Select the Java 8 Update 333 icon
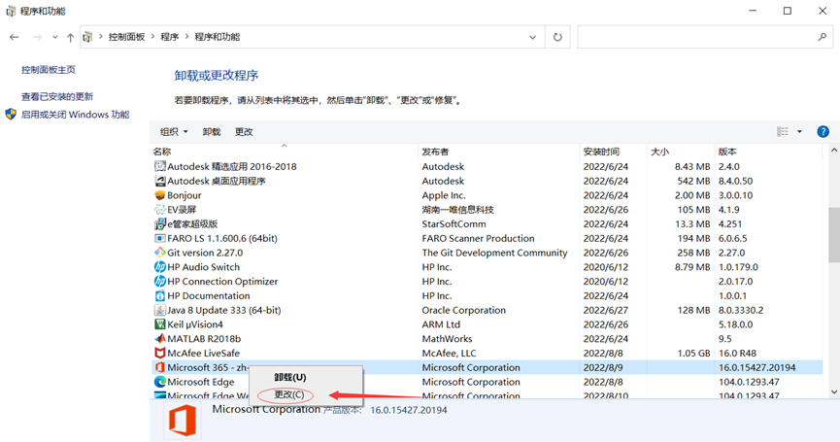840x442 pixels. (x=159, y=310)
